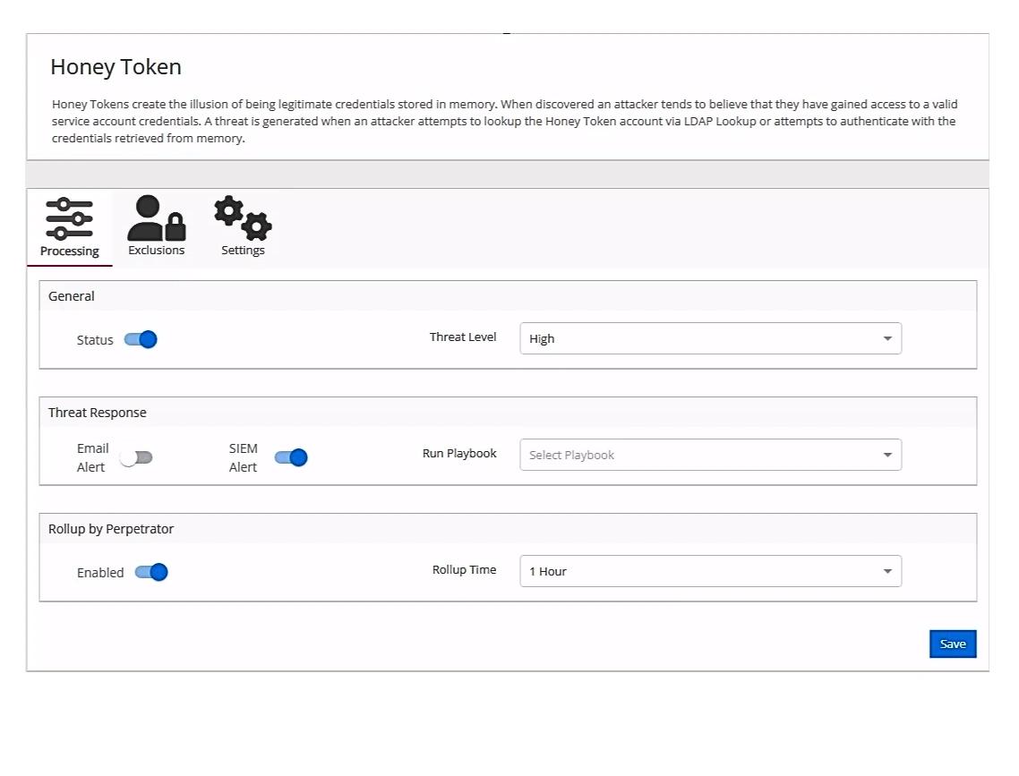The width and height of the screenshot is (1019, 776).
Task: Open the Rollup Time dropdown
Action: [710, 570]
